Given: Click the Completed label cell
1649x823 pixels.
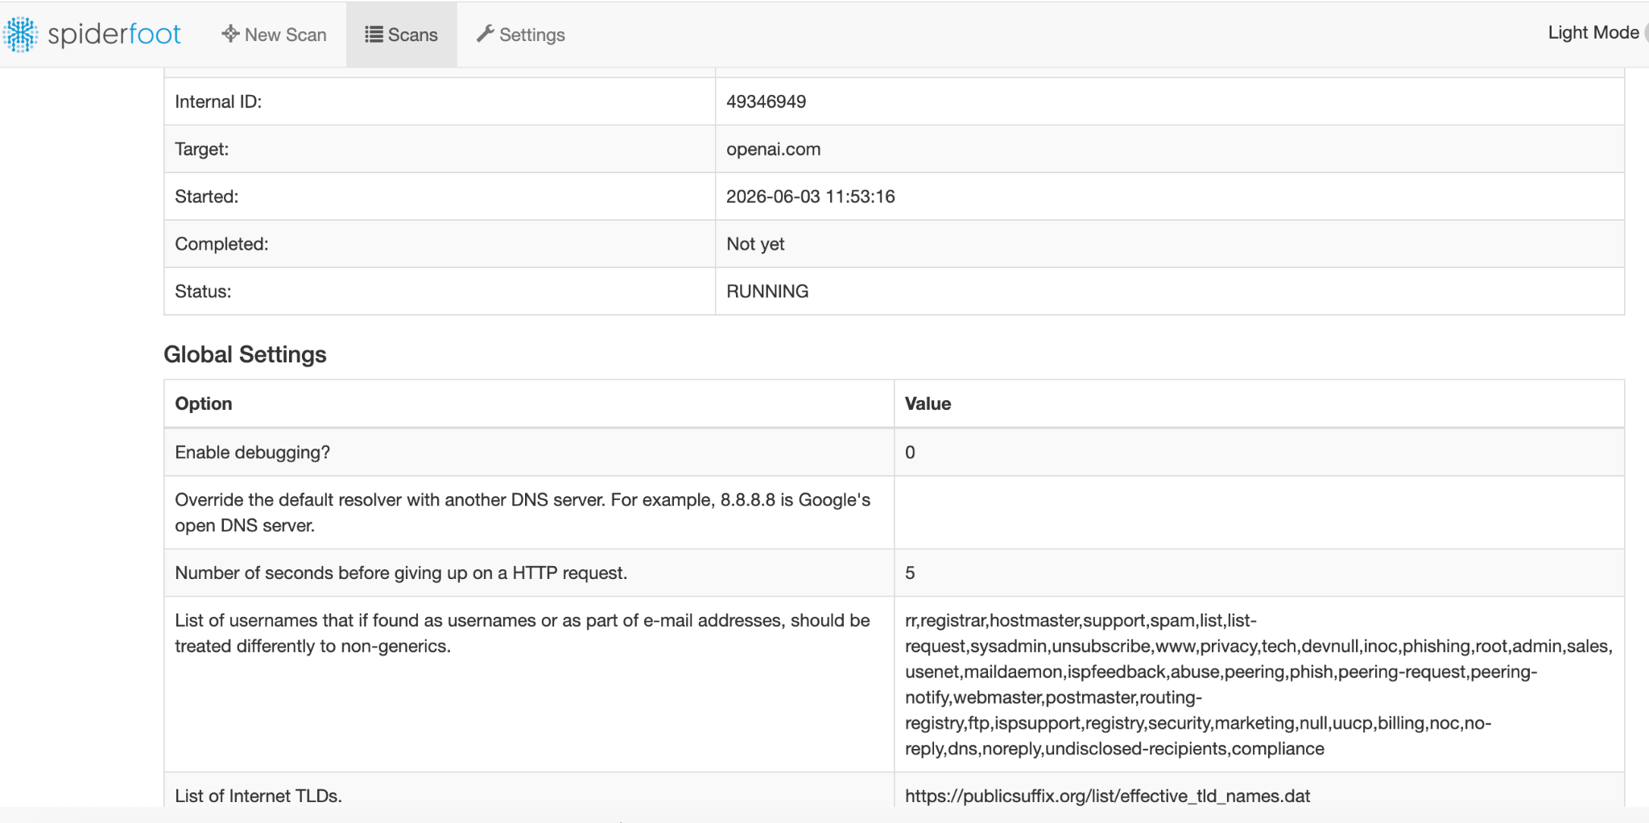Looking at the screenshot, I should click(x=440, y=244).
